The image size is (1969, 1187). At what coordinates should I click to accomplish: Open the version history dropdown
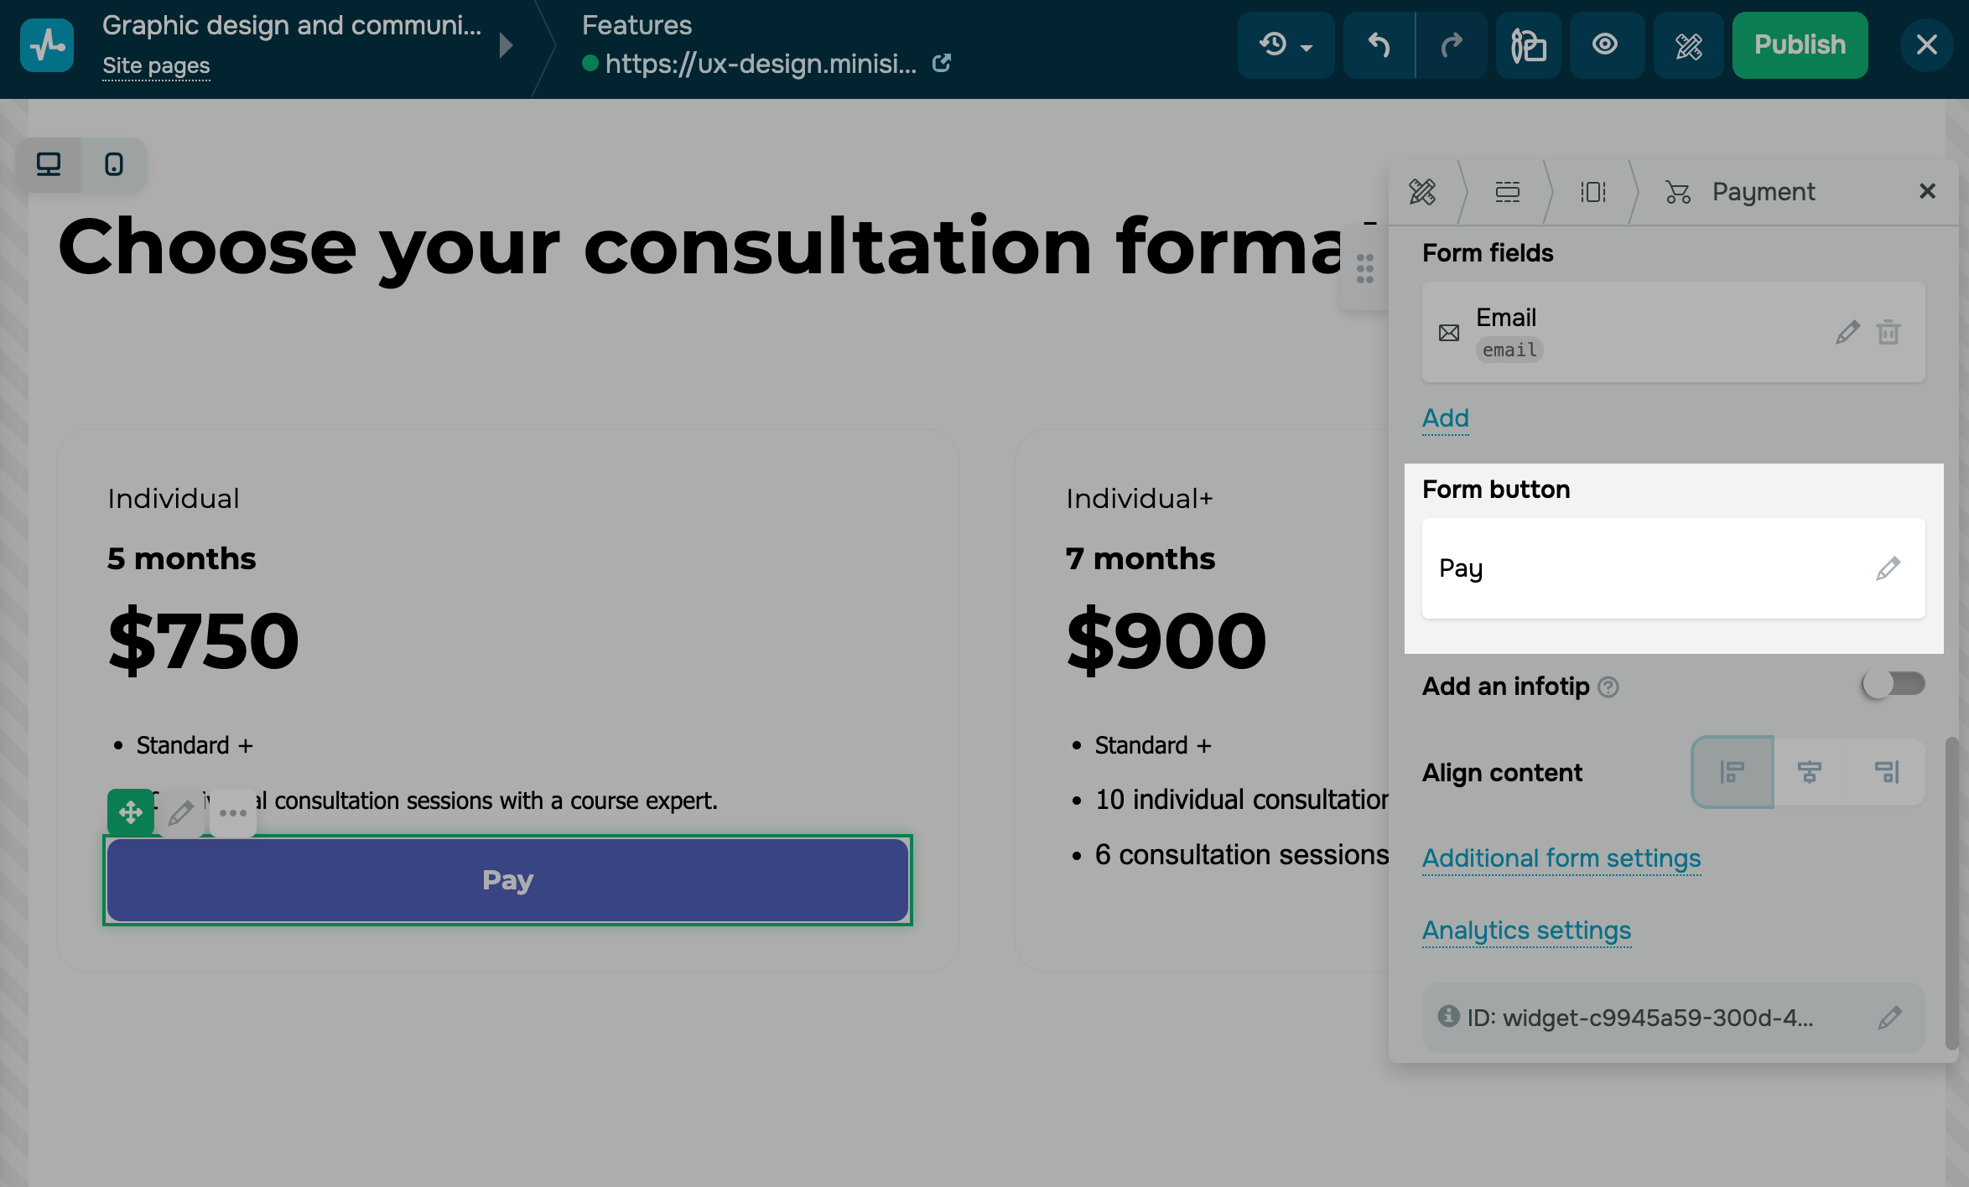tap(1286, 45)
